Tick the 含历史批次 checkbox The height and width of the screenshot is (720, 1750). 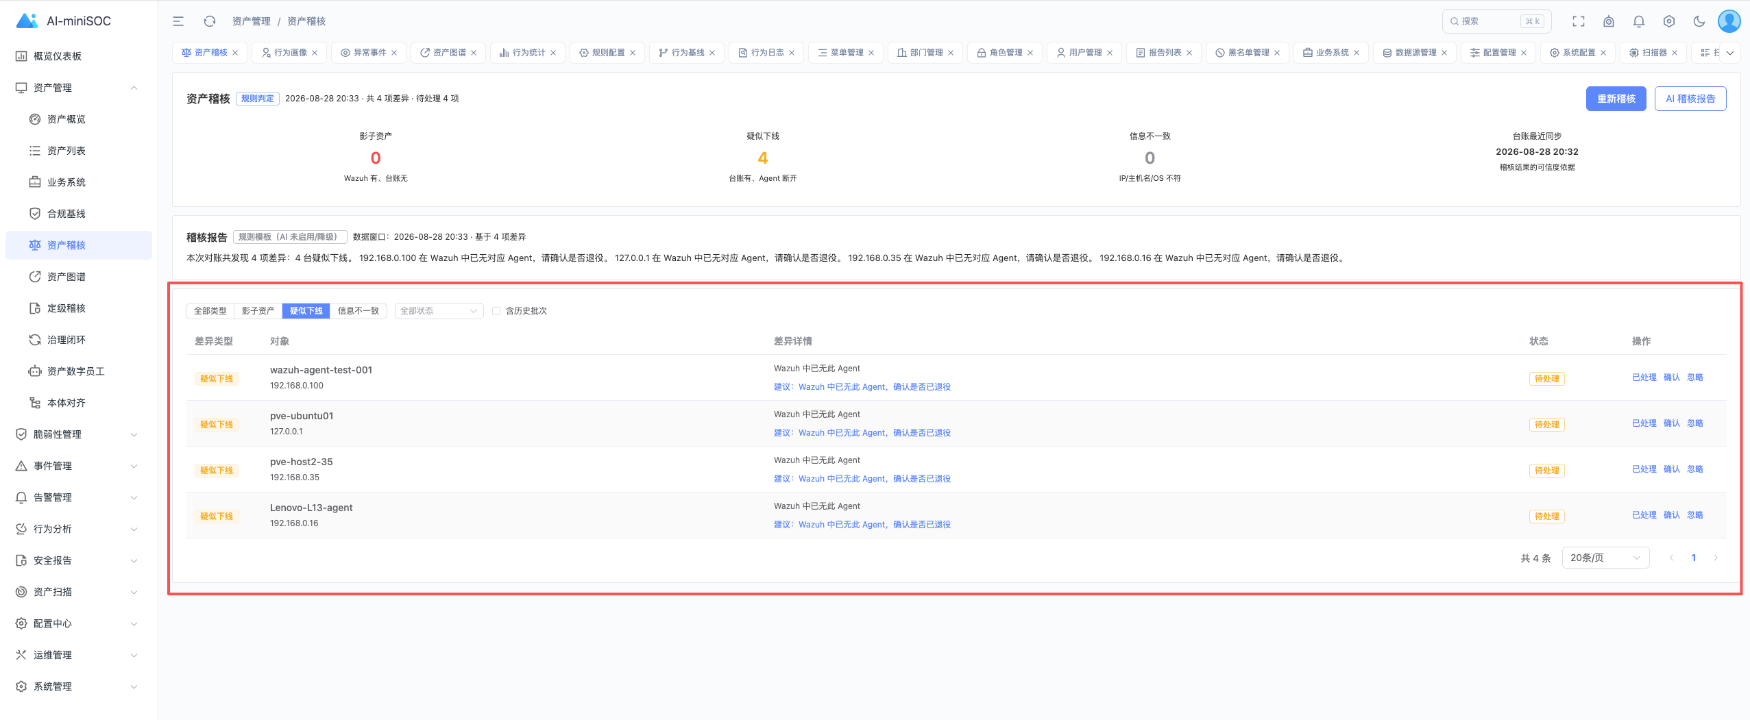click(496, 311)
